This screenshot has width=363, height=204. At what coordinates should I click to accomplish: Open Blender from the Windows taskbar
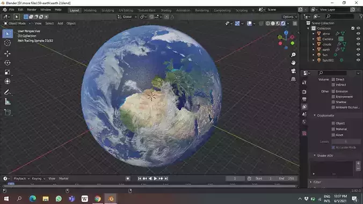point(111,199)
